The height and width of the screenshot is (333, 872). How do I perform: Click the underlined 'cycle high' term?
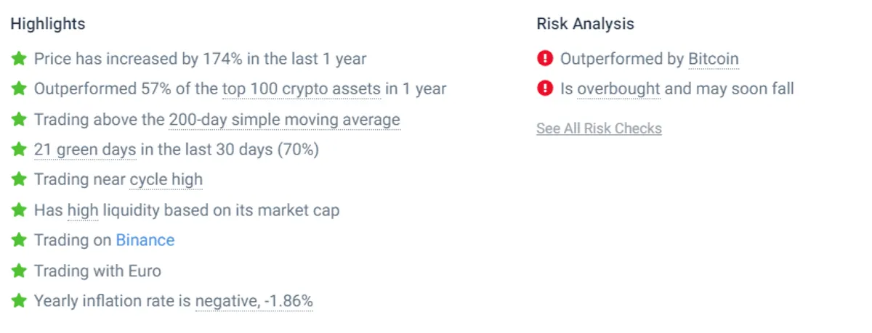click(x=166, y=180)
